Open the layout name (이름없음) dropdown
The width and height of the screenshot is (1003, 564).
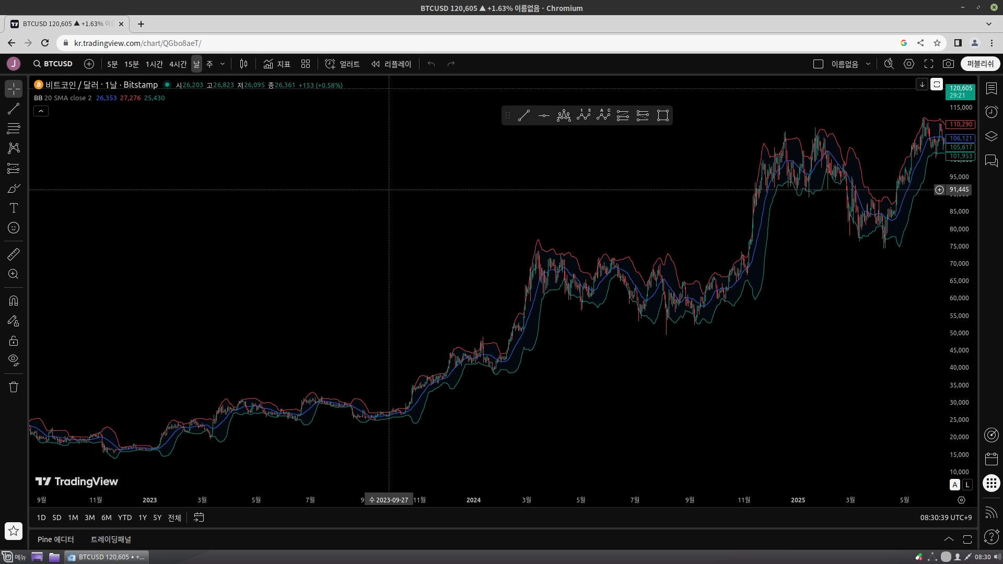pyautogui.click(x=868, y=64)
